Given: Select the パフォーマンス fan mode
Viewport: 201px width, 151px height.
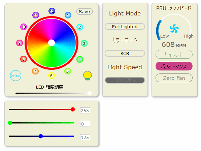Looking at the screenshot, I should 174,66.
